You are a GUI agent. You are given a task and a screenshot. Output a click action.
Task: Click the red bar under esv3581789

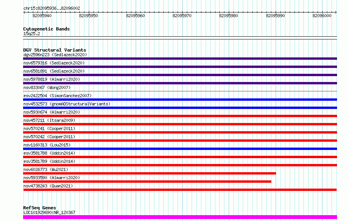click(180, 165)
